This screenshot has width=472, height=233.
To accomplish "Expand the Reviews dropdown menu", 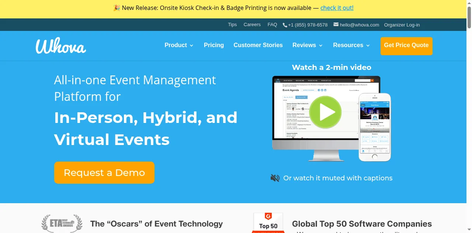I will click(308, 45).
